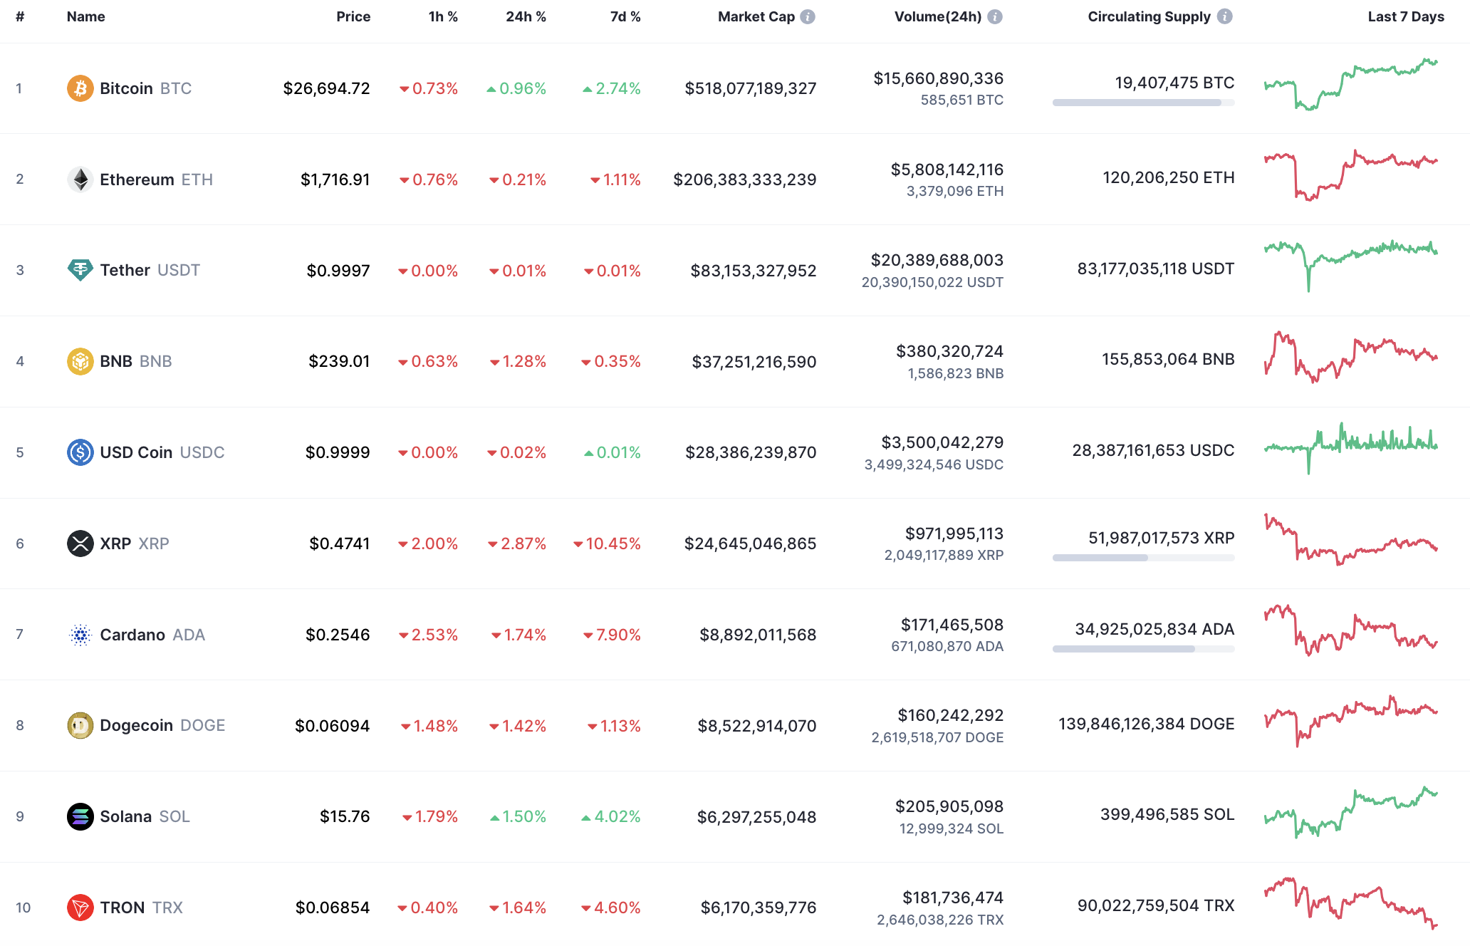Screen dimensions: 1470x946
Task: Click the BNB coin logo
Action: [x=80, y=361]
